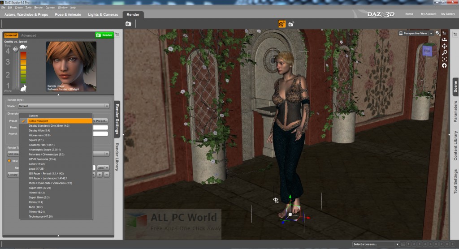Click the red-to-green quality color bar
The height and width of the screenshot is (249, 459).
point(23,67)
